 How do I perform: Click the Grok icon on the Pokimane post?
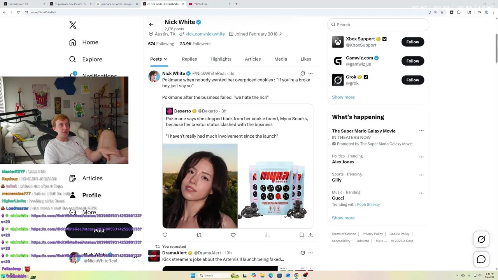[x=303, y=73]
